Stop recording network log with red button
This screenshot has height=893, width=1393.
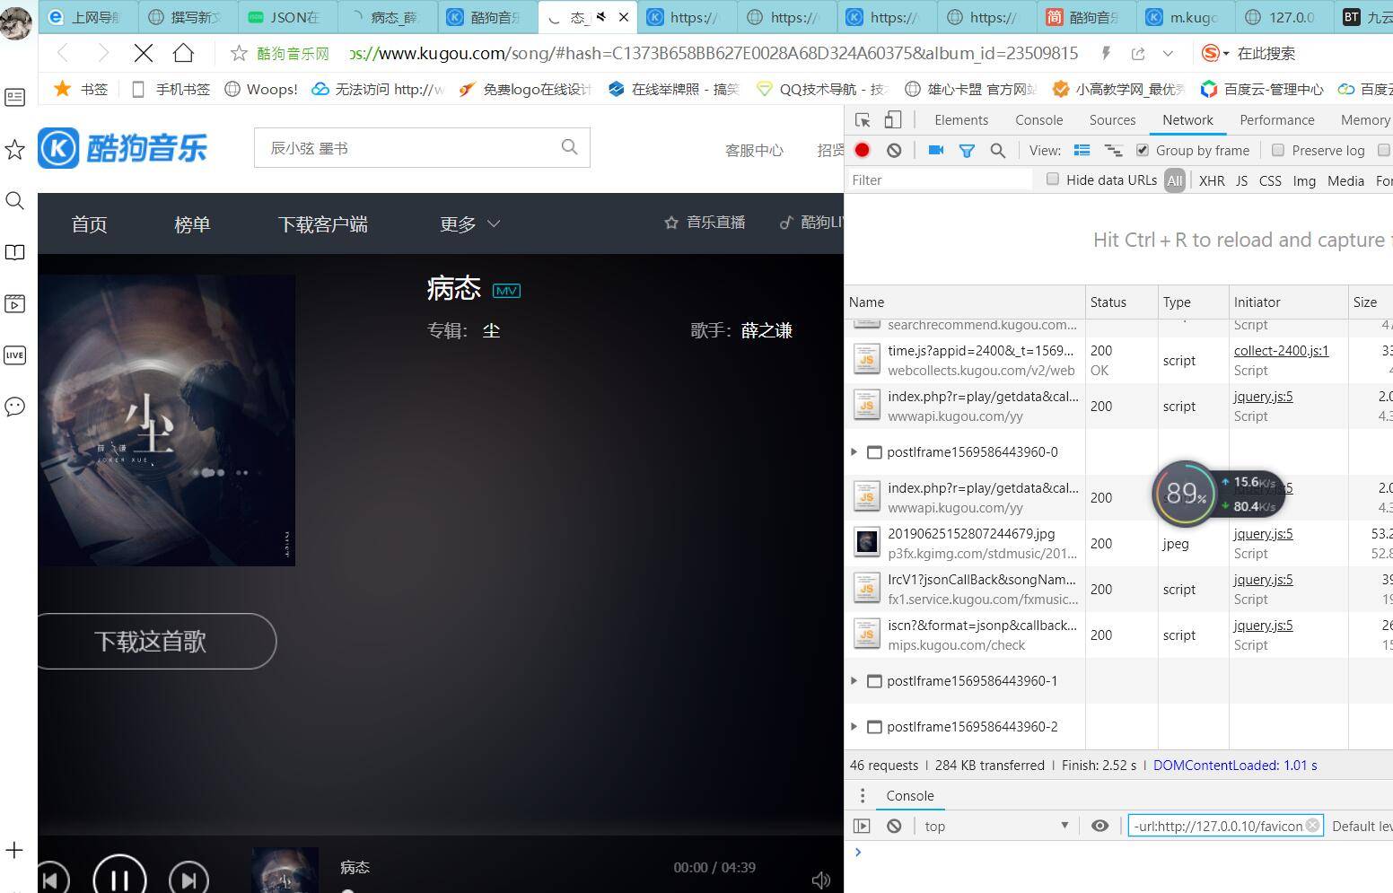863,150
